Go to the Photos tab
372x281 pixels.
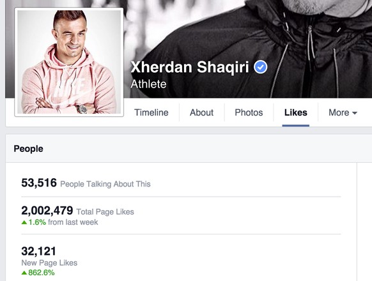pyautogui.click(x=249, y=112)
